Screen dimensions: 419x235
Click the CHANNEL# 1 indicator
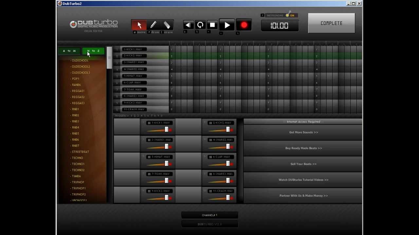(x=209, y=215)
